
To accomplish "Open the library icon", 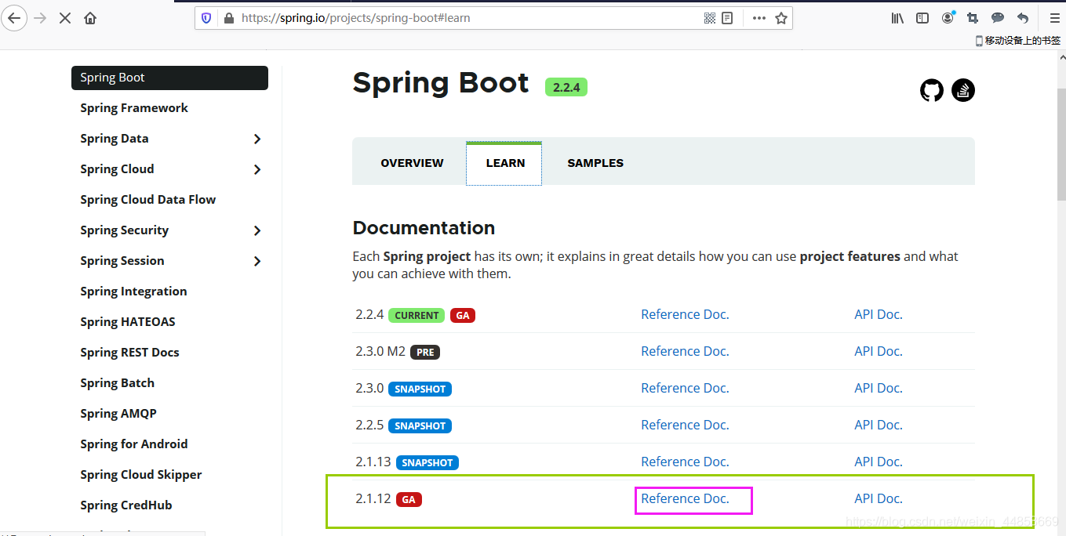I will coord(897,18).
